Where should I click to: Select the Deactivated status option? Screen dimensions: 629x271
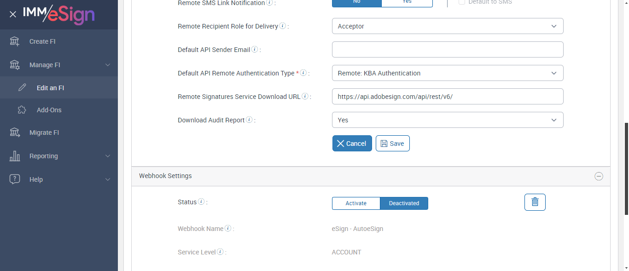[x=404, y=203]
